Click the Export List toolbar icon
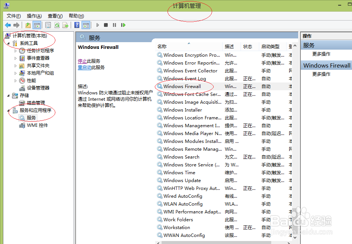The width and height of the screenshot is (352, 244). (65, 25)
